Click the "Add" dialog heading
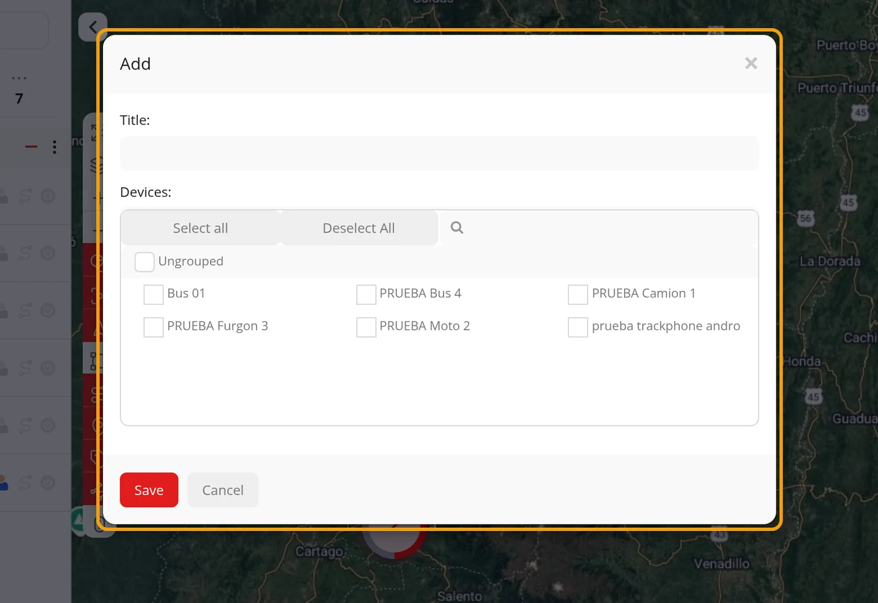This screenshot has width=878, height=603. (x=135, y=64)
